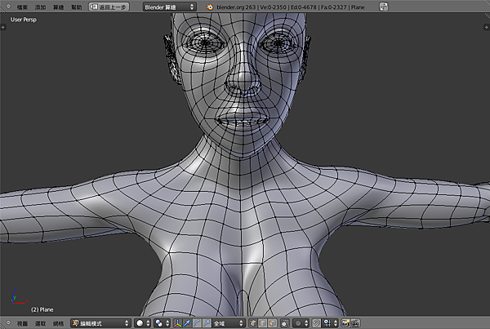Click the OpenGL render image camera icon
The height and width of the screenshot is (329, 490).
pyautogui.click(x=345, y=323)
